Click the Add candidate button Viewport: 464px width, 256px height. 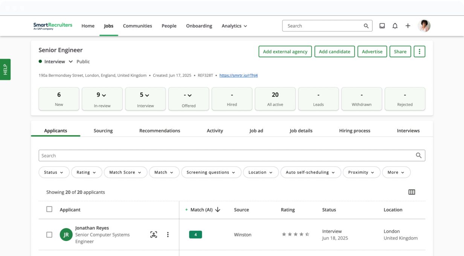pyautogui.click(x=334, y=52)
